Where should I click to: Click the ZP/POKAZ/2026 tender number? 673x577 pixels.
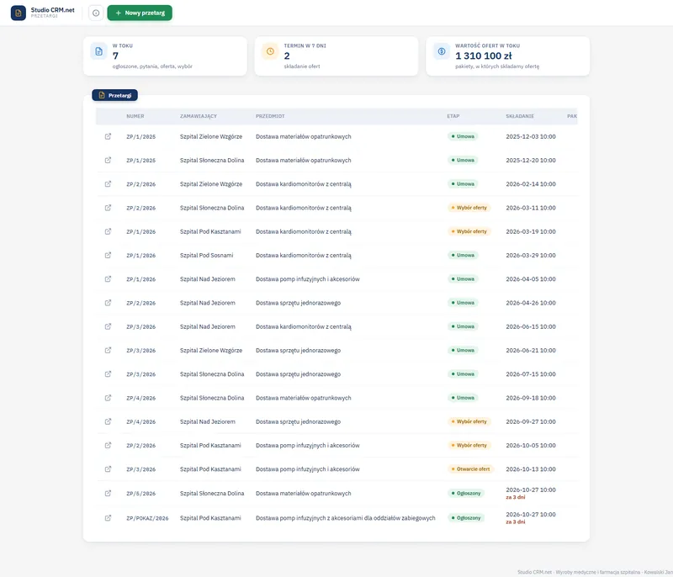coord(147,518)
